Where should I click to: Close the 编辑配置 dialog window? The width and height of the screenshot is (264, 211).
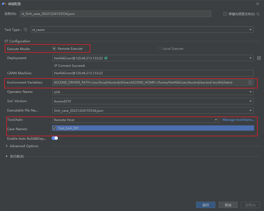(257, 4)
